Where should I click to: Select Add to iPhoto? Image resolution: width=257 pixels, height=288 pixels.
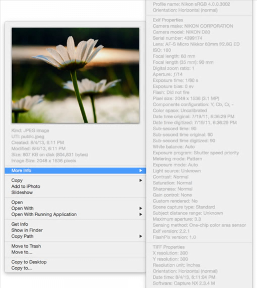[26, 186]
